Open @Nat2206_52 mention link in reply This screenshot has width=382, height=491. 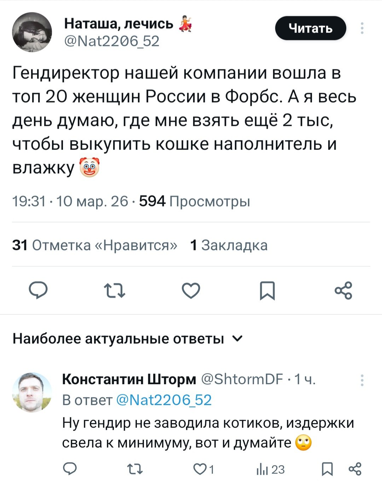[164, 400]
